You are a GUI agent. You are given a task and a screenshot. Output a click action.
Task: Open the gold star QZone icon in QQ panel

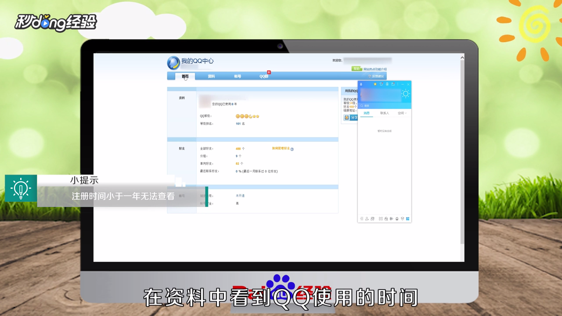[x=375, y=84]
